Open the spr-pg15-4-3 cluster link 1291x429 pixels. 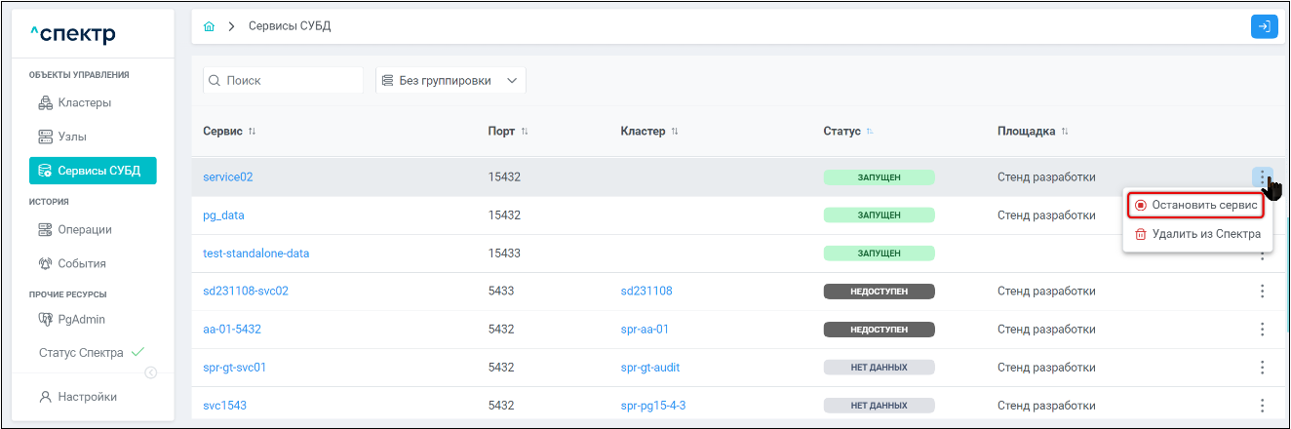[652, 406]
